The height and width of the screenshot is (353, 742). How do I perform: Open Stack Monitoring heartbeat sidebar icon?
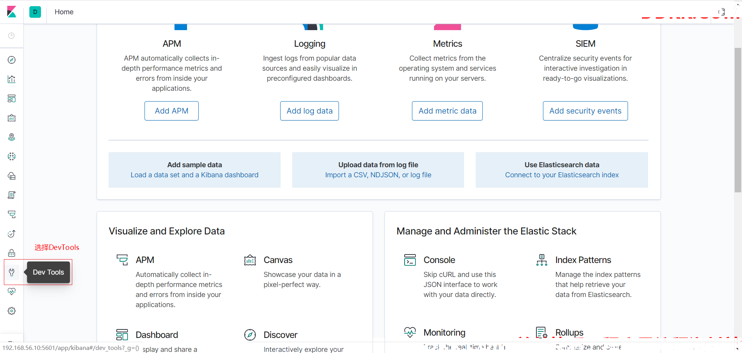pos(12,292)
